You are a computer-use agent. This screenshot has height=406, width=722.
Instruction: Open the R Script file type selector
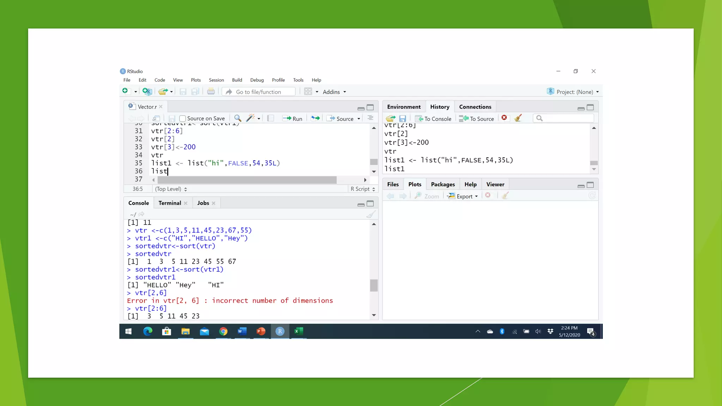(x=363, y=189)
